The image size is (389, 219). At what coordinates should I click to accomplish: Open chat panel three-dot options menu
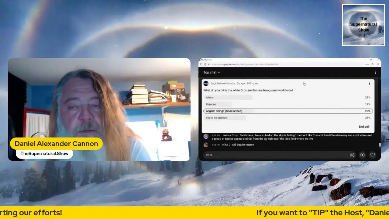click(375, 72)
